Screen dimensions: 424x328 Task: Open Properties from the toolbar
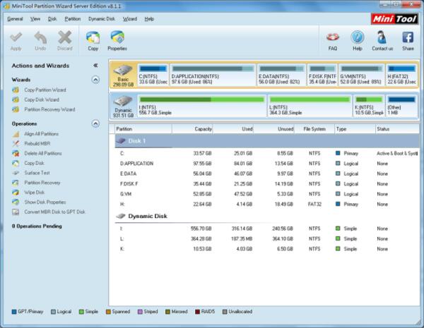coord(117,40)
